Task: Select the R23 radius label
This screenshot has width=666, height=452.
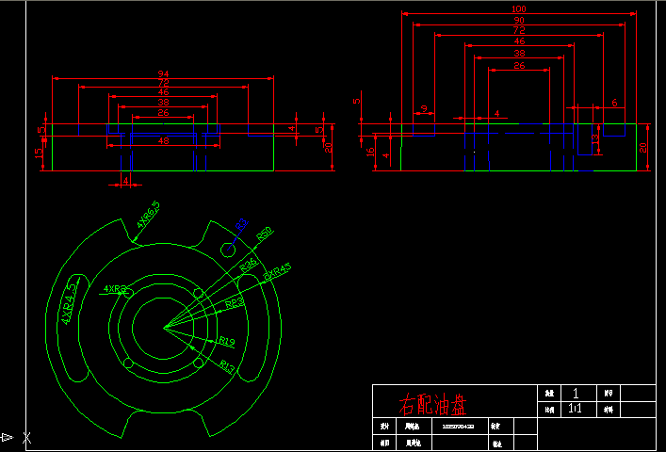Action: coord(235,303)
